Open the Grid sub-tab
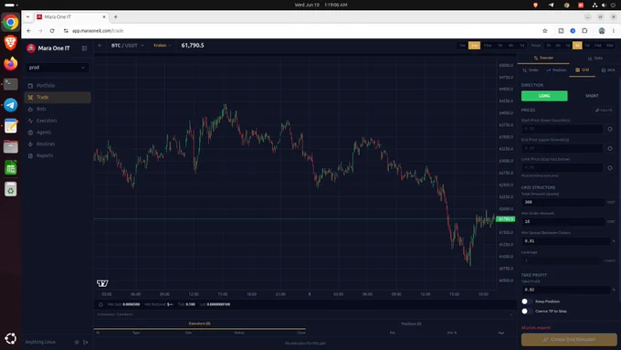621x350 pixels. click(x=583, y=70)
